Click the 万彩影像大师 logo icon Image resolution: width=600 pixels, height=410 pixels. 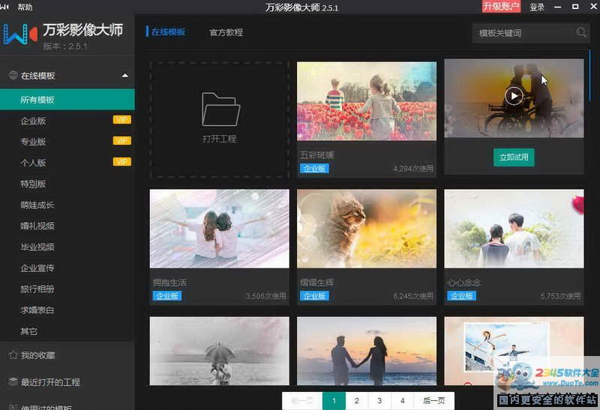(x=20, y=34)
